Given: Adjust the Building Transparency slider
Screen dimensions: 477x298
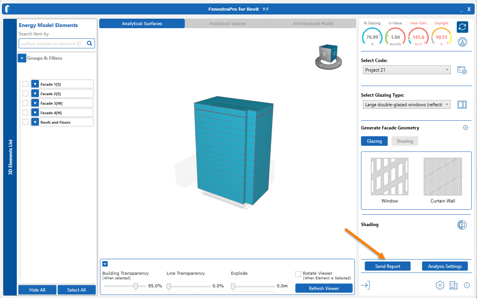Looking at the screenshot, I should (x=135, y=286).
